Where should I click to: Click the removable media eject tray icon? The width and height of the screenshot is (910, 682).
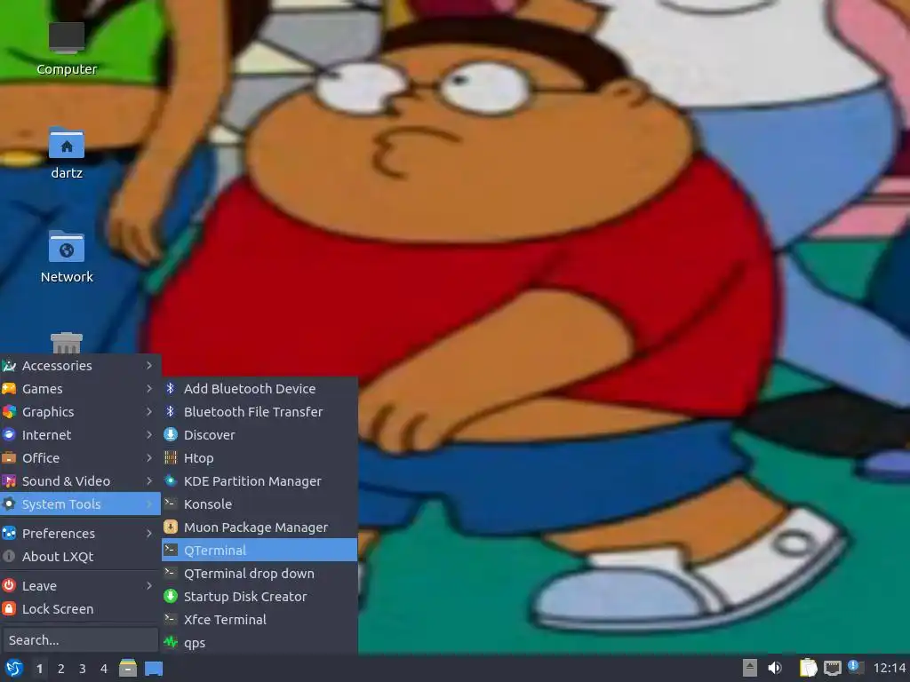click(750, 668)
